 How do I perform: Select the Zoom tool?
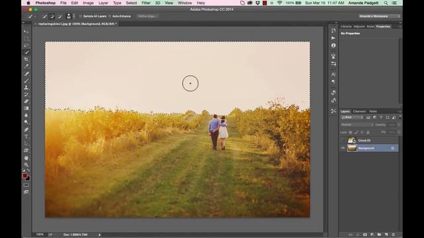[x=26, y=165]
